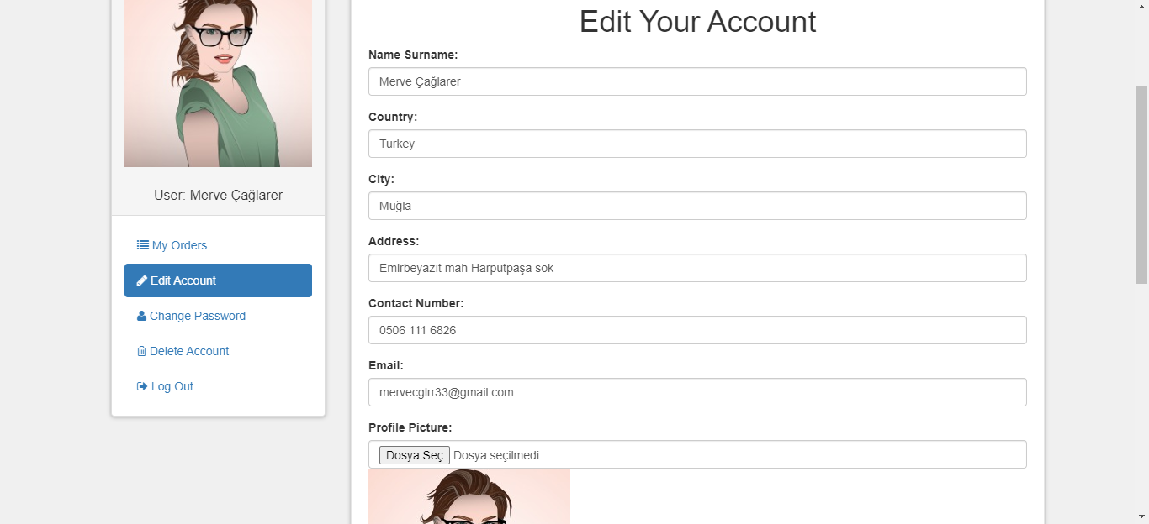Screen dimensions: 1149x524
Task: Select Delete Account in the sidebar
Action: [189, 350]
